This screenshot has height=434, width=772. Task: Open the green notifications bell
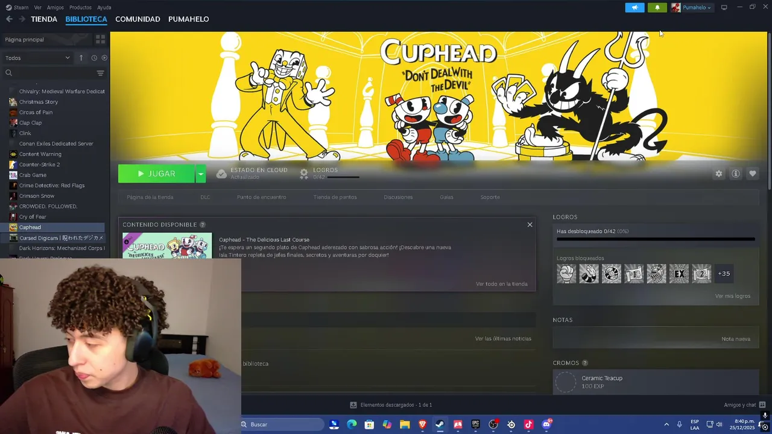click(x=657, y=7)
